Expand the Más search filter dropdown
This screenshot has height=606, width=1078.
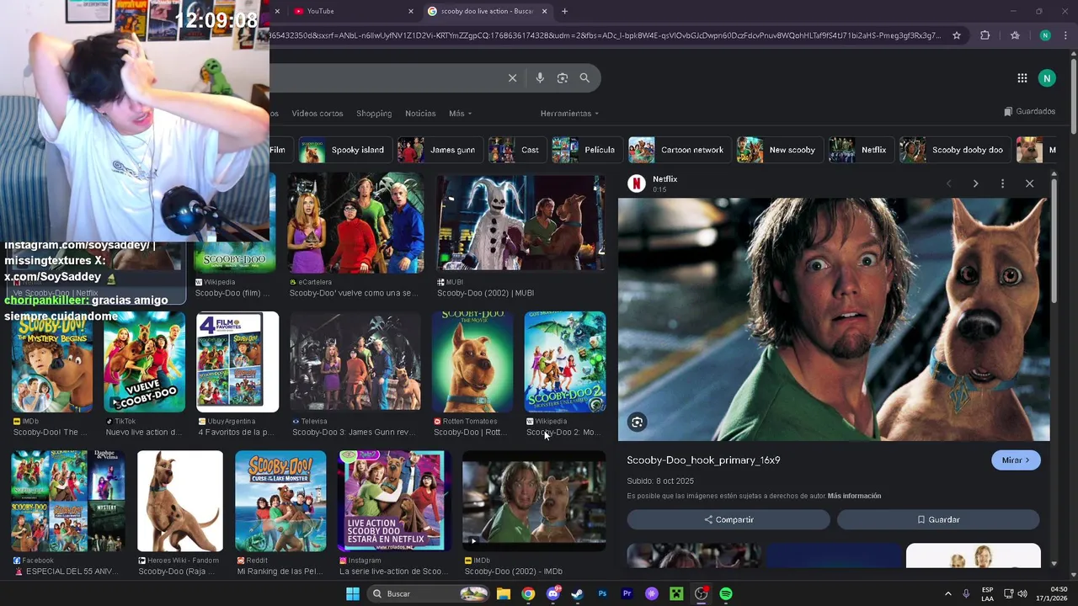point(460,114)
